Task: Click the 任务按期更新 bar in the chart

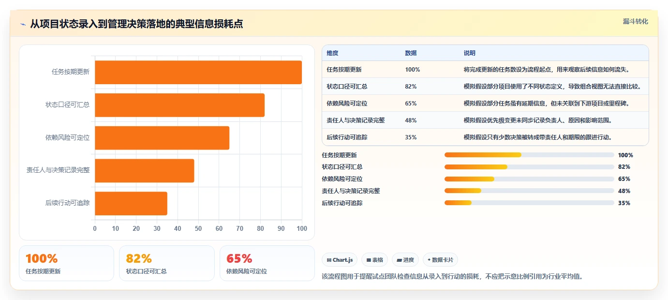Action: tap(198, 72)
